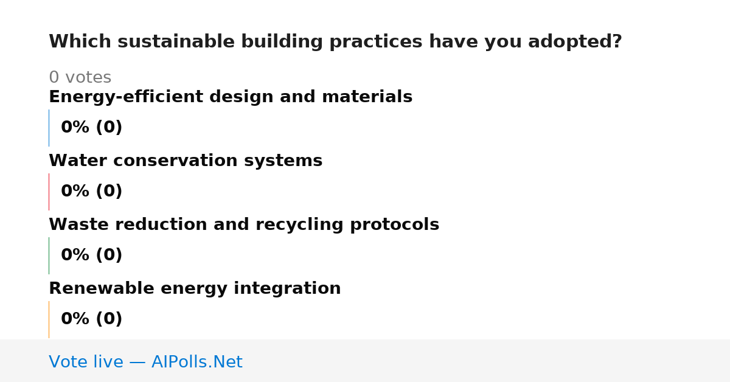Image resolution: width=730 pixels, height=382 pixels.
Task: Click 0% (0) result for Waste reduction
Action: [92, 255]
